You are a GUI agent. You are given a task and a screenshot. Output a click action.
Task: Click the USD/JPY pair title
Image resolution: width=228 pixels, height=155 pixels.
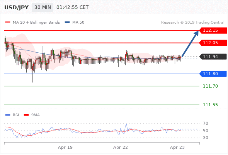17,7
